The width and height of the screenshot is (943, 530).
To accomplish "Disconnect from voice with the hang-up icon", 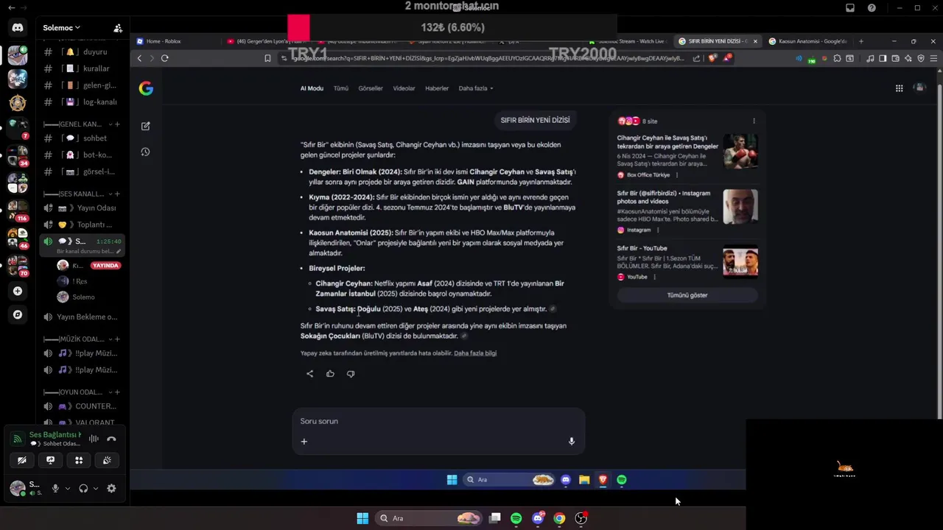I will tap(111, 439).
